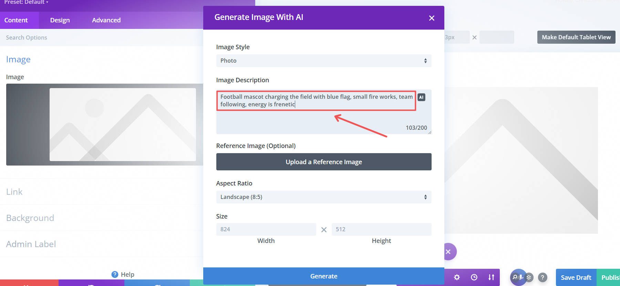
Task: Click the builder search magnifier icon
Action: pyautogui.click(x=515, y=277)
